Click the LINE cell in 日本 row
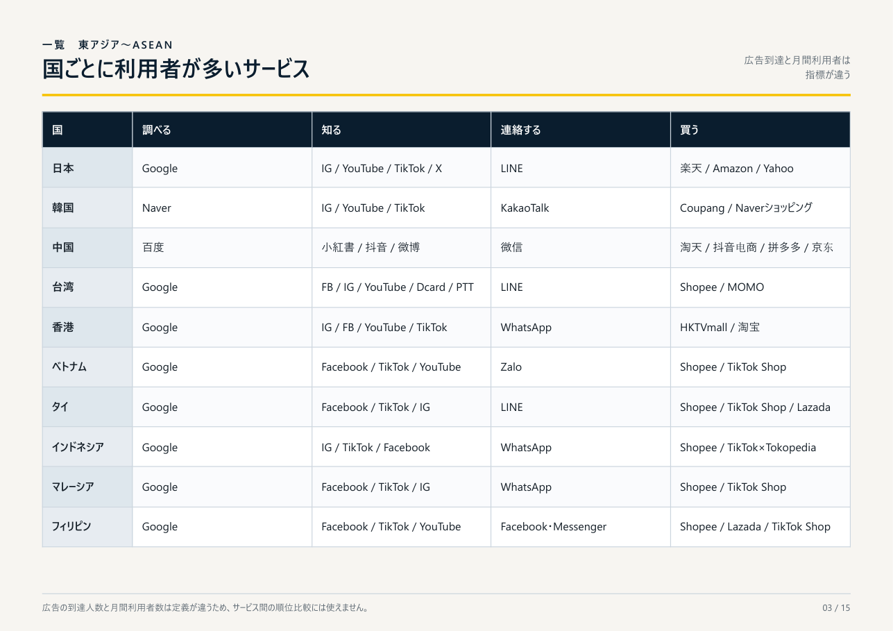This screenshot has width=893, height=631. tap(581, 168)
